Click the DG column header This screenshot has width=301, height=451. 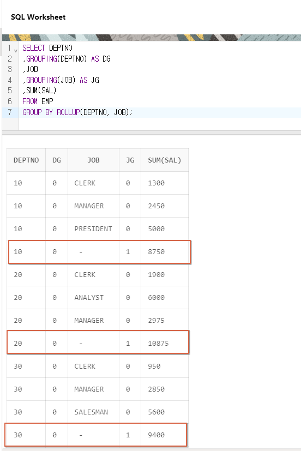tap(57, 160)
